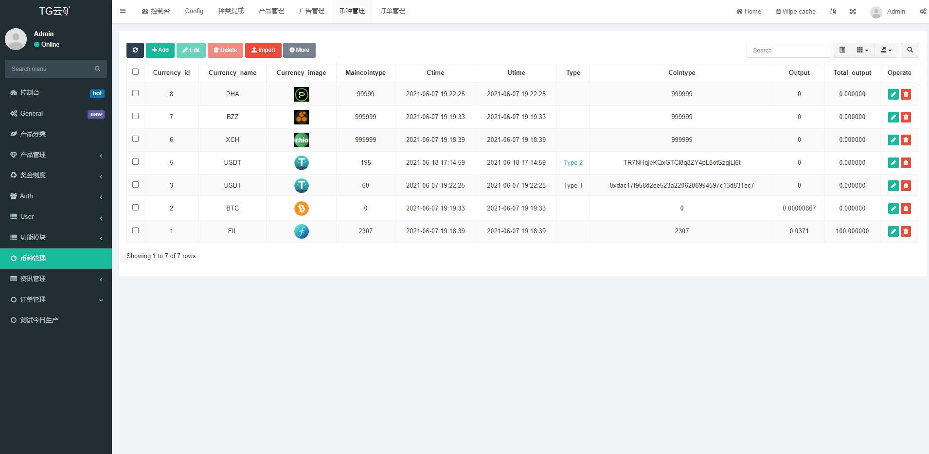Check the PHA row checkbox

click(x=135, y=94)
